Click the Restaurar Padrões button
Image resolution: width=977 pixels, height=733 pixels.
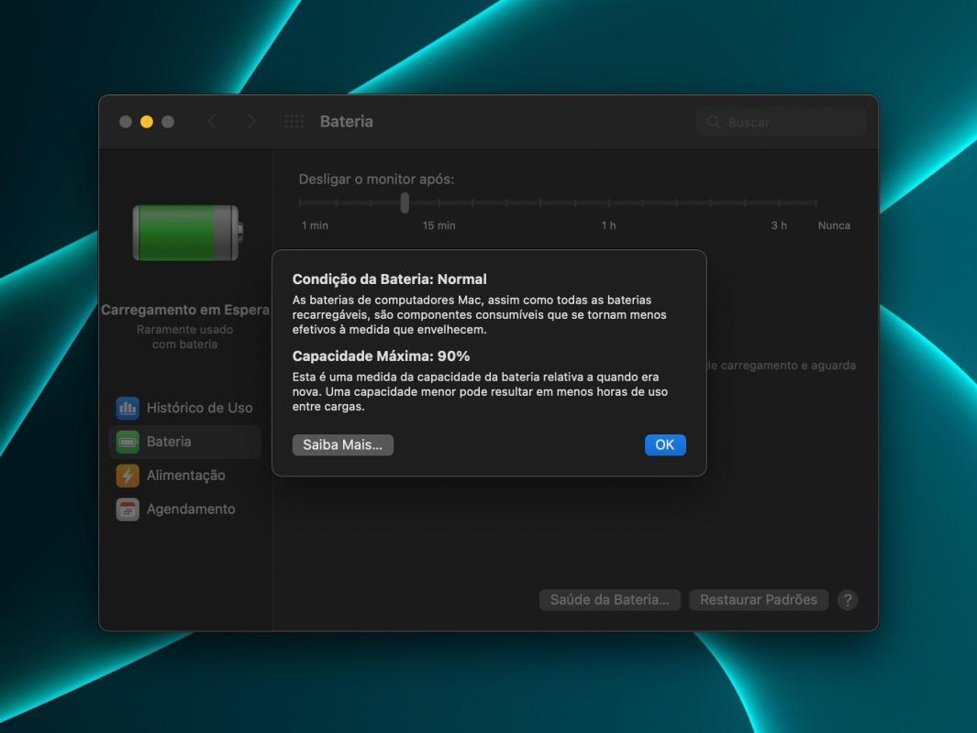click(759, 599)
